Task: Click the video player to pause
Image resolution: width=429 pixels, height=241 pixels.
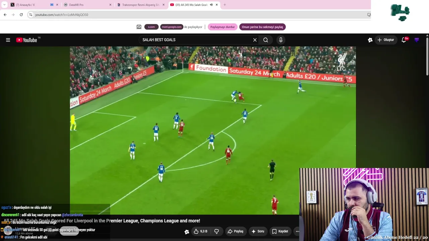Action: (213, 130)
